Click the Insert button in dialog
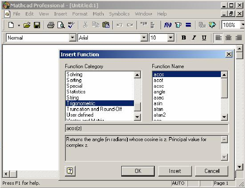245x188 pixels. pyautogui.click(x=175, y=171)
